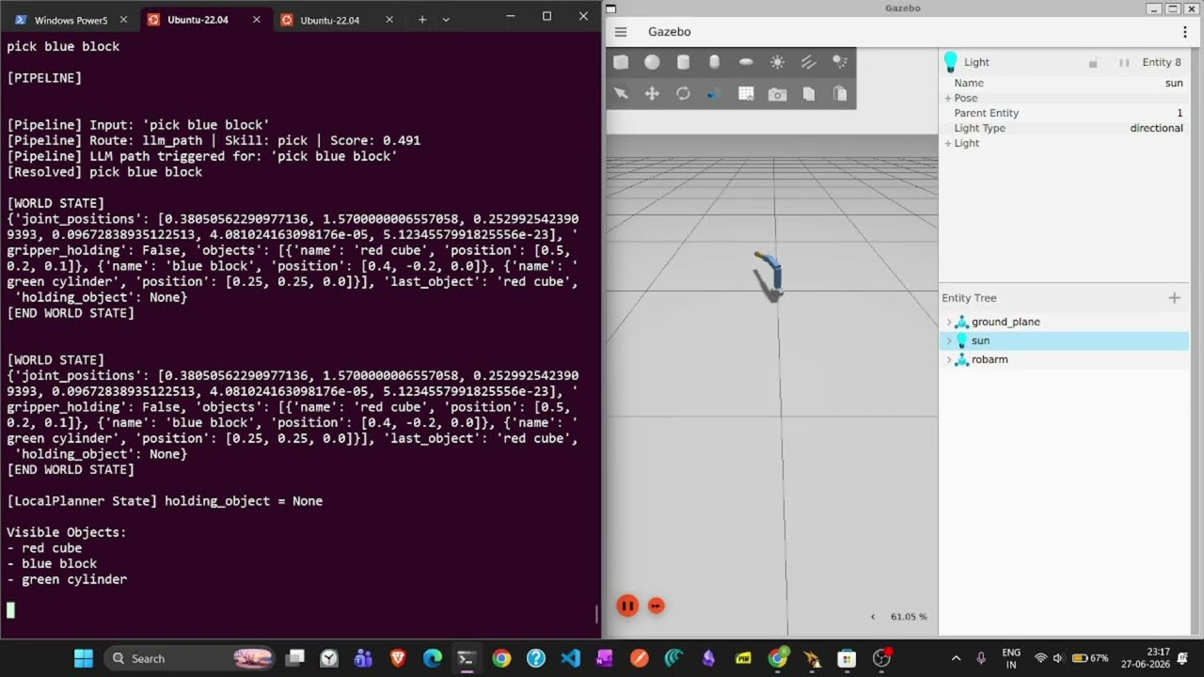The height and width of the screenshot is (677, 1204).
Task: Show hidden system tray icons
Action: pyautogui.click(x=957, y=658)
